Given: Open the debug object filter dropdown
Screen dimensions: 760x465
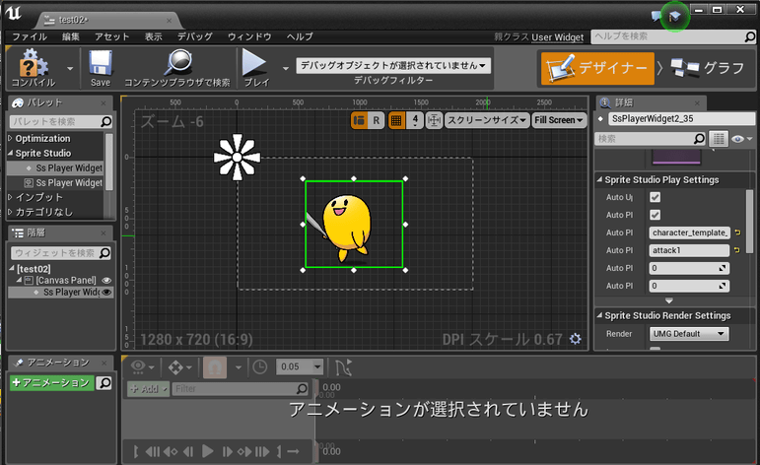Looking at the screenshot, I should tap(393, 65).
